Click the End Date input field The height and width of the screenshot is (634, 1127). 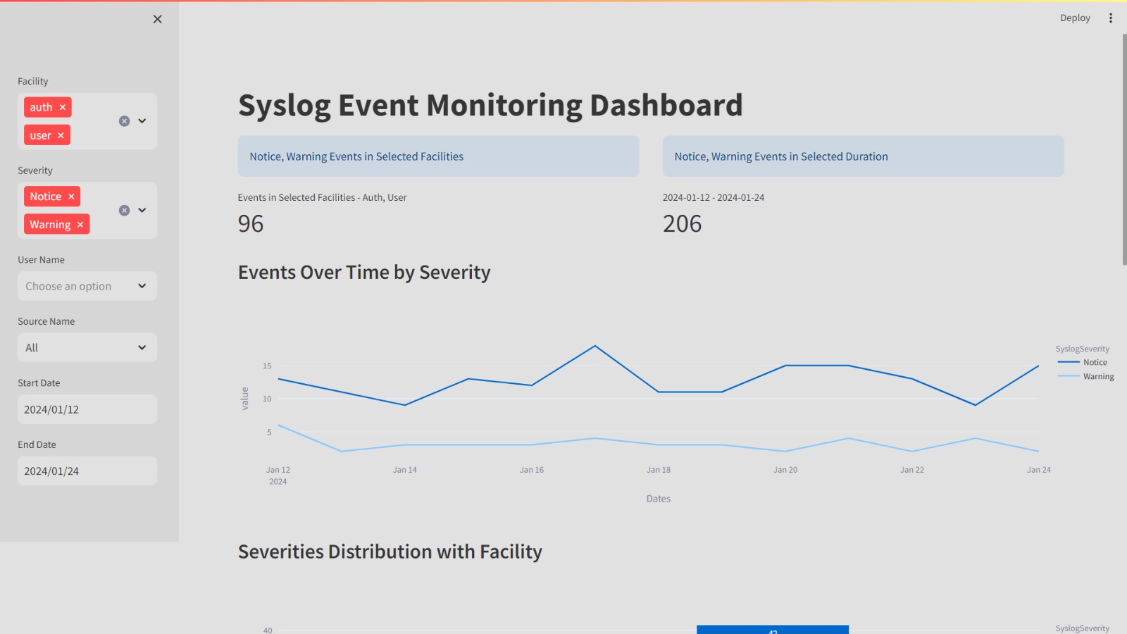87,471
